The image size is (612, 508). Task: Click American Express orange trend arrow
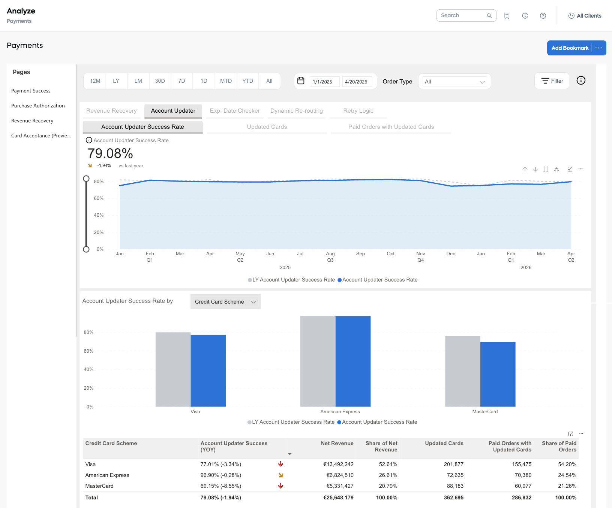[281, 475]
